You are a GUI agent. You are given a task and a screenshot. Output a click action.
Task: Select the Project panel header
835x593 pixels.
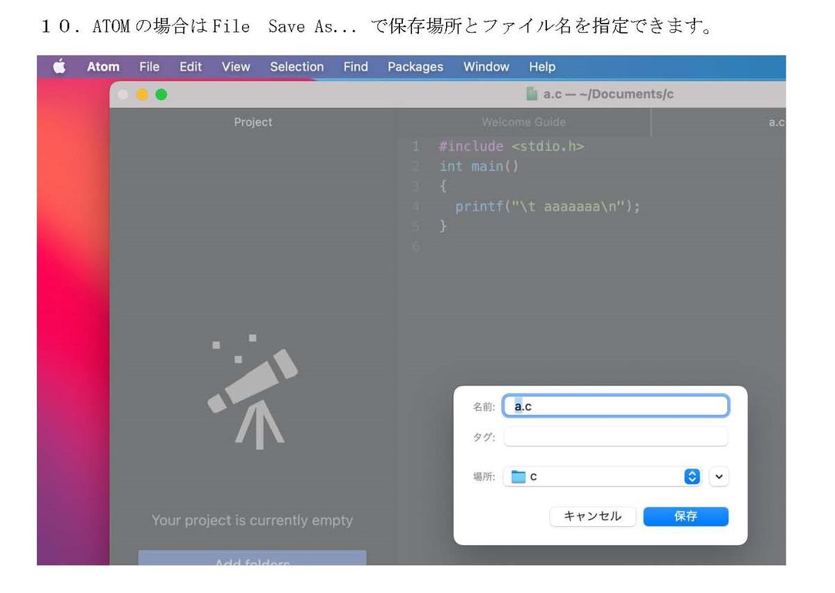click(x=253, y=122)
